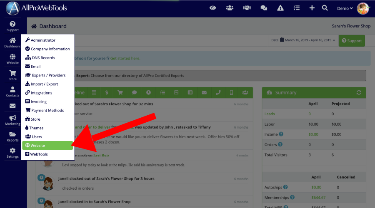This screenshot has width=375, height=208.
Task: Open Contacts in the left sidebar
Action: [12, 92]
